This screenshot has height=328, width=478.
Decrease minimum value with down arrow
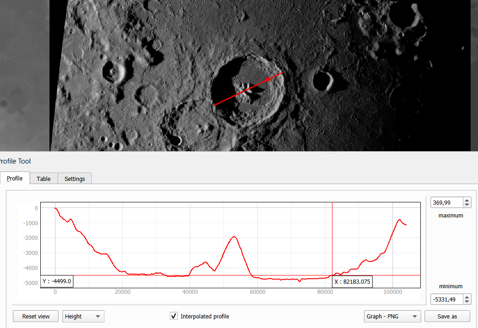click(467, 302)
